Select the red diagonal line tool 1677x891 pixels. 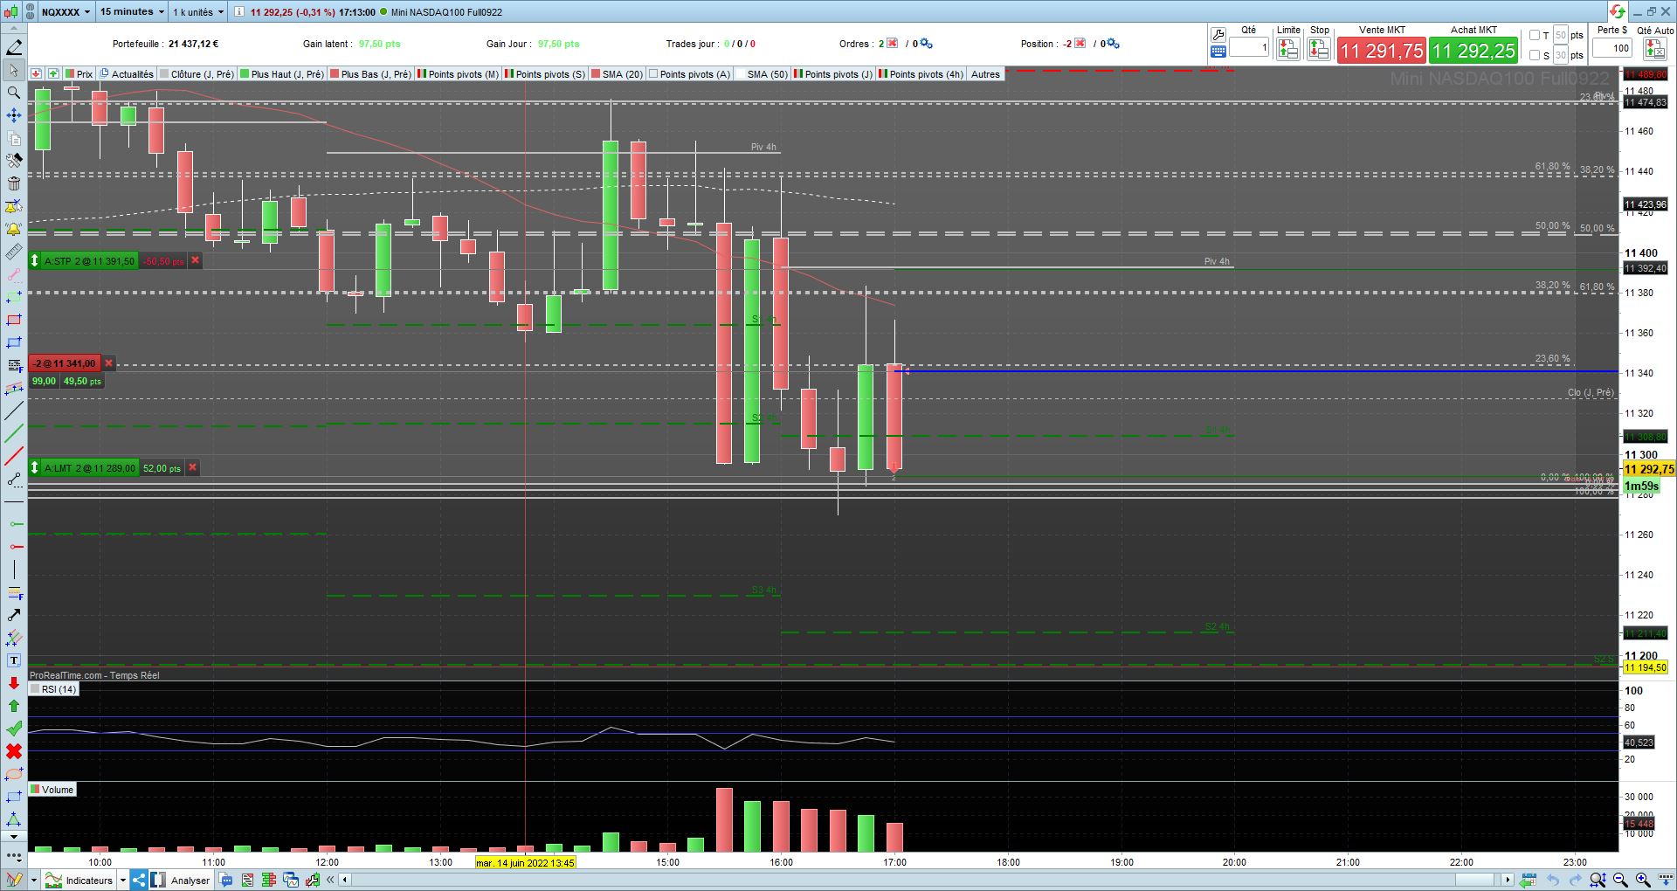tap(14, 456)
